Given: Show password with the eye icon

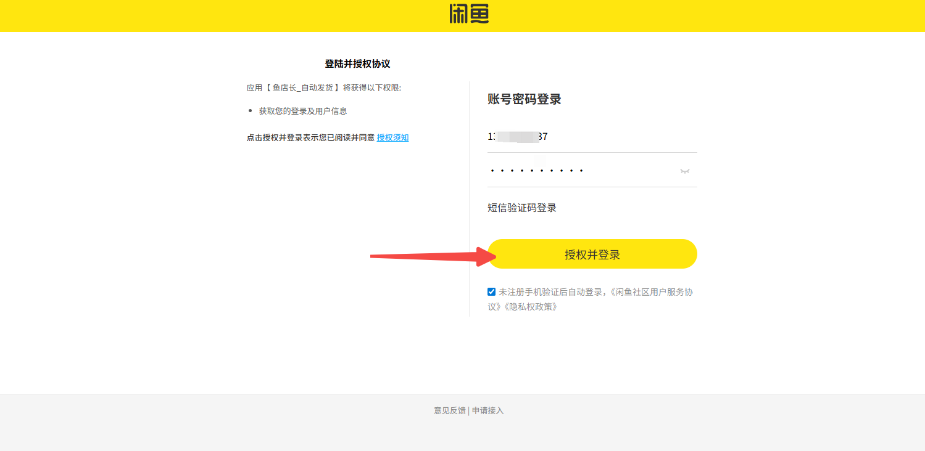Looking at the screenshot, I should pos(684,171).
